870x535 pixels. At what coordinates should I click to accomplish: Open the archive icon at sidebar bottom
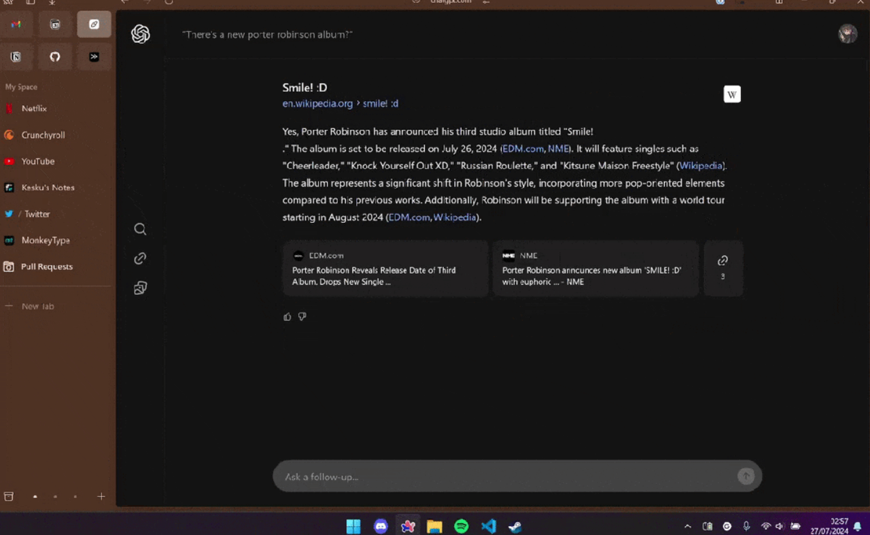point(9,497)
